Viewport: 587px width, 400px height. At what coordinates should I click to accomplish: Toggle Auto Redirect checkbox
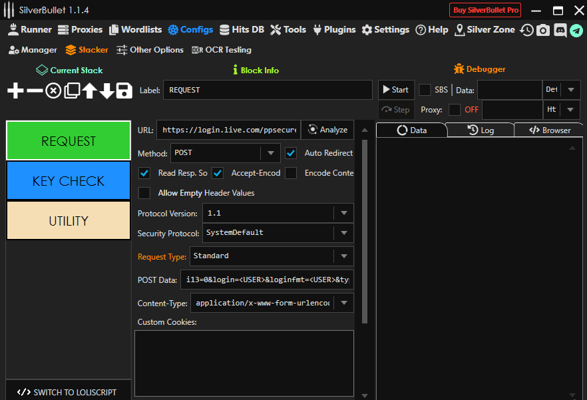(x=291, y=153)
